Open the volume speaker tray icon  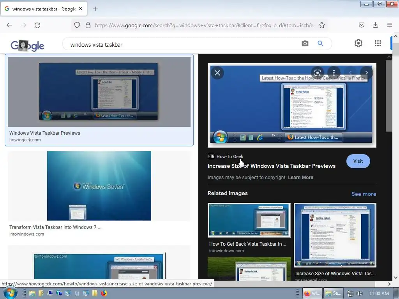(359, 294)
